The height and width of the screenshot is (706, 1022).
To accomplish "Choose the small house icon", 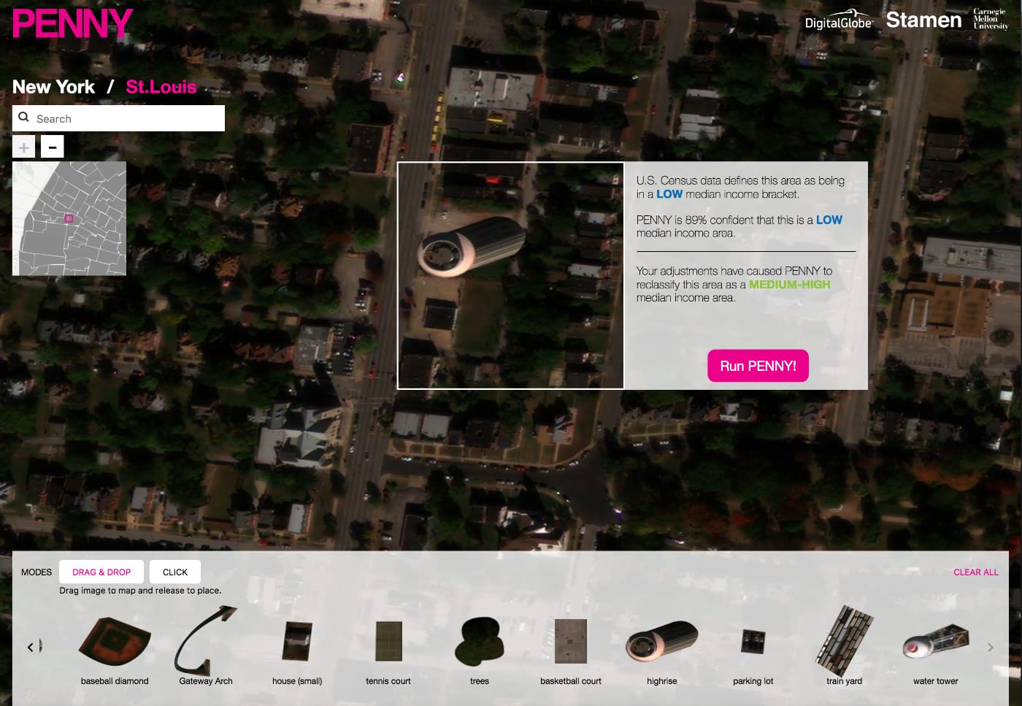I will 296,641.
